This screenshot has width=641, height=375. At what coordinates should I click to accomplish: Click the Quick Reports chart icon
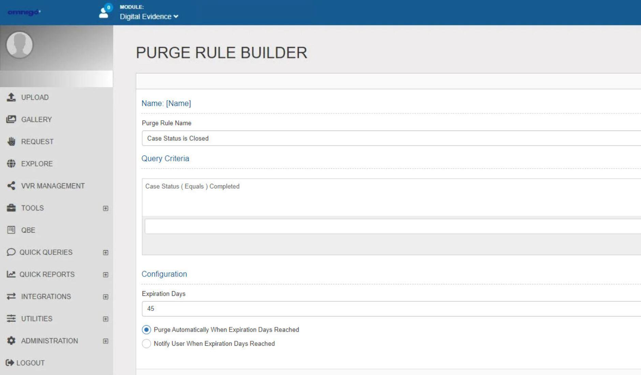point(11,274)
